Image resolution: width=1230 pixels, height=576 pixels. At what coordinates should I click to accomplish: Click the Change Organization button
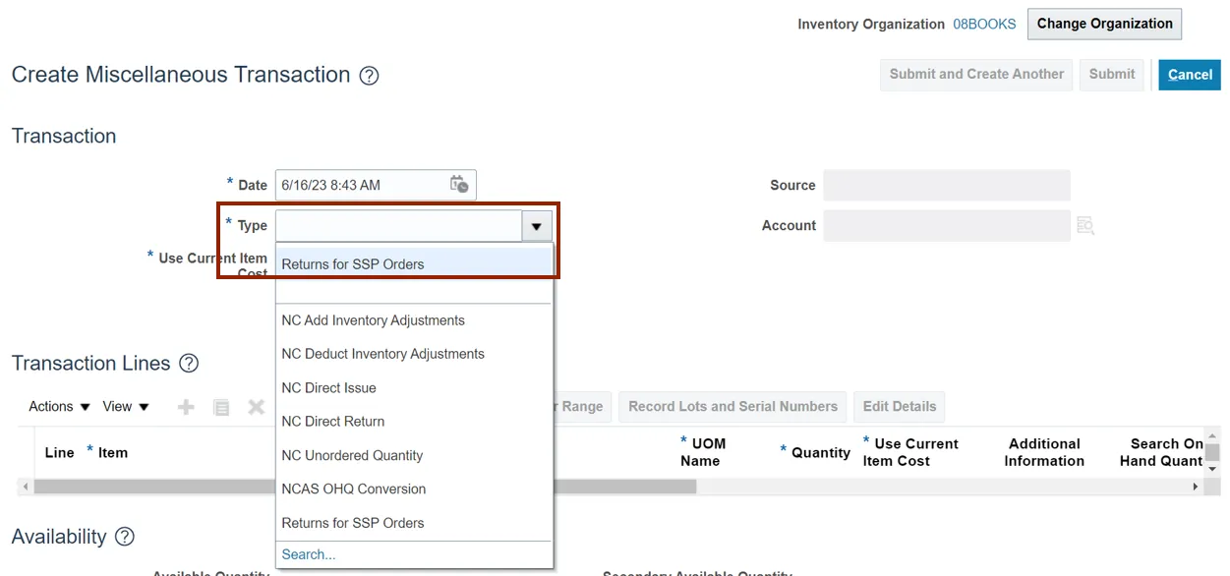[x=1104, y=24]
